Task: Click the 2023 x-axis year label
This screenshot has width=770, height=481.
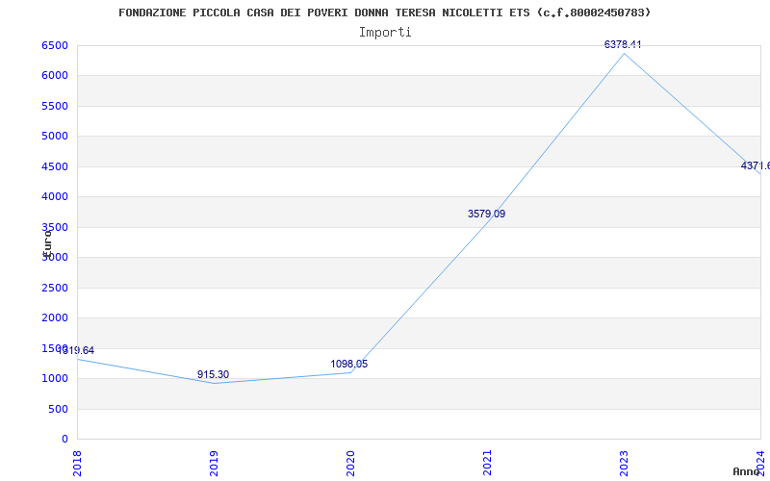Action: pyautogui.click(x=624, y=463)
